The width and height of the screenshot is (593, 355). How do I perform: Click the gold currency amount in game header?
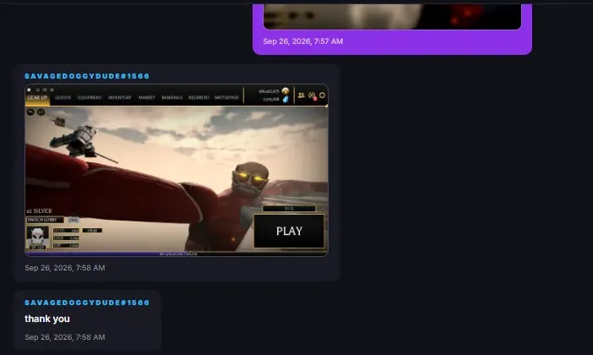point(269,91)
